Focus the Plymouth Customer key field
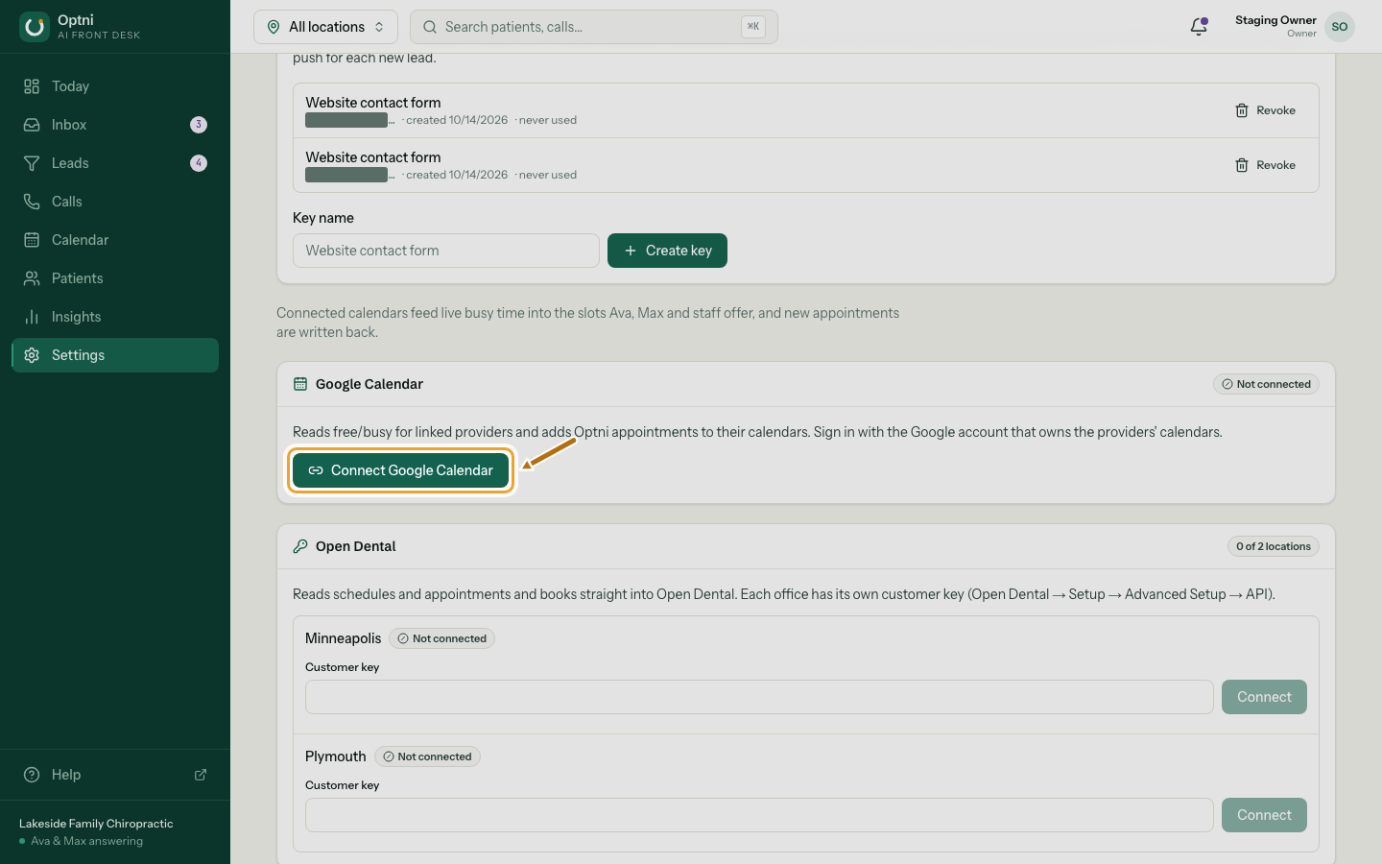Screen dimensions: 1382x864 (x=759, y=815)
